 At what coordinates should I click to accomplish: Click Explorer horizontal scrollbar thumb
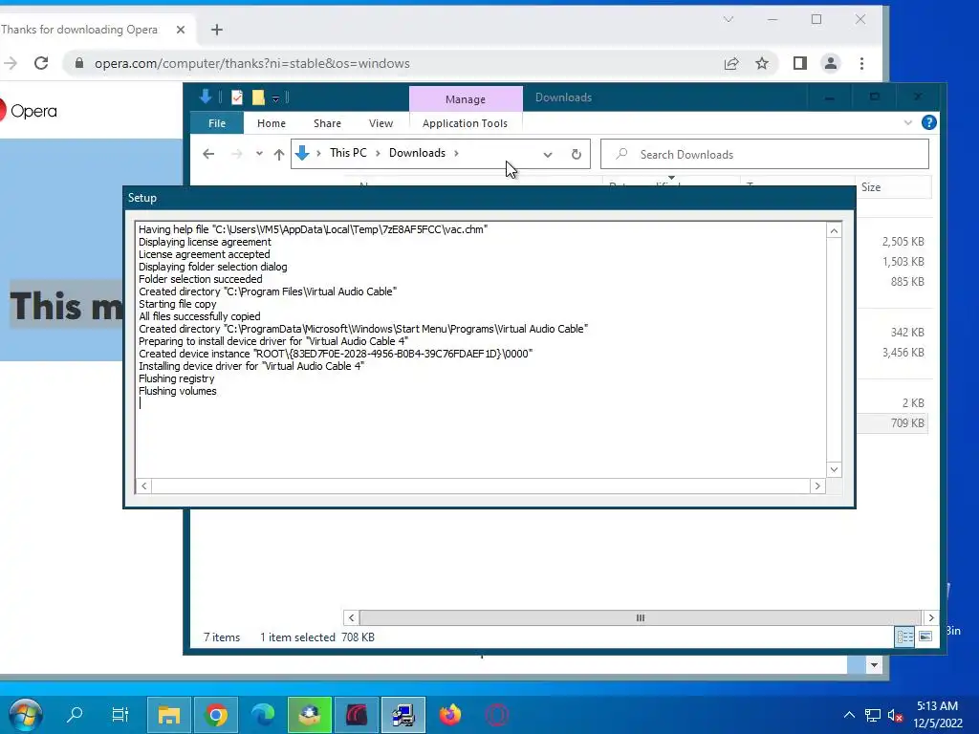coord(640,618)
